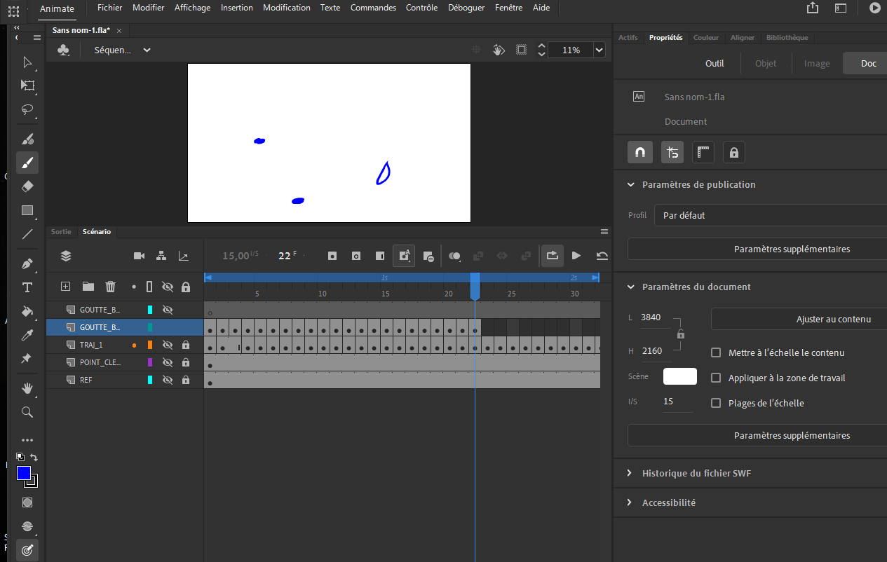Expand Historique du fichier SWF section
This screenshot has width=887, height=562.
(630, 473)
